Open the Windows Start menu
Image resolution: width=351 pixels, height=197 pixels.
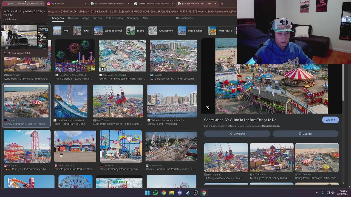pyautogui.click(x=147, y=193)
